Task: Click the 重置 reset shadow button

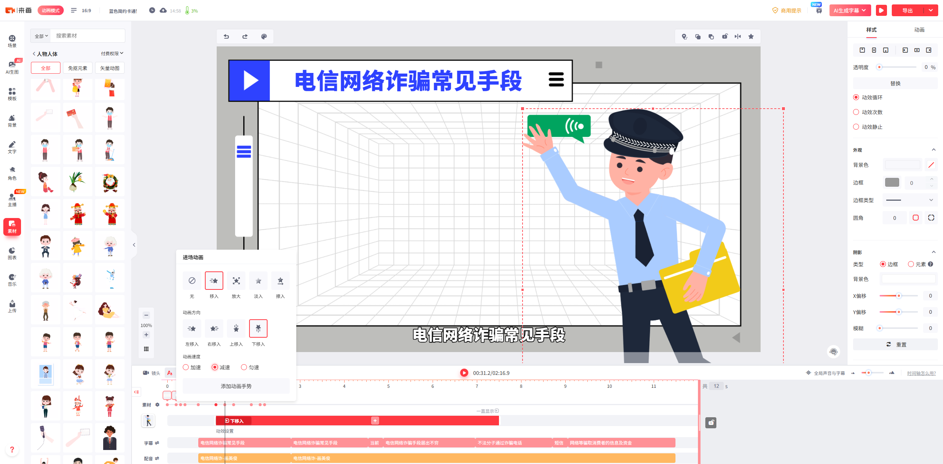Action: pos(895,344)
